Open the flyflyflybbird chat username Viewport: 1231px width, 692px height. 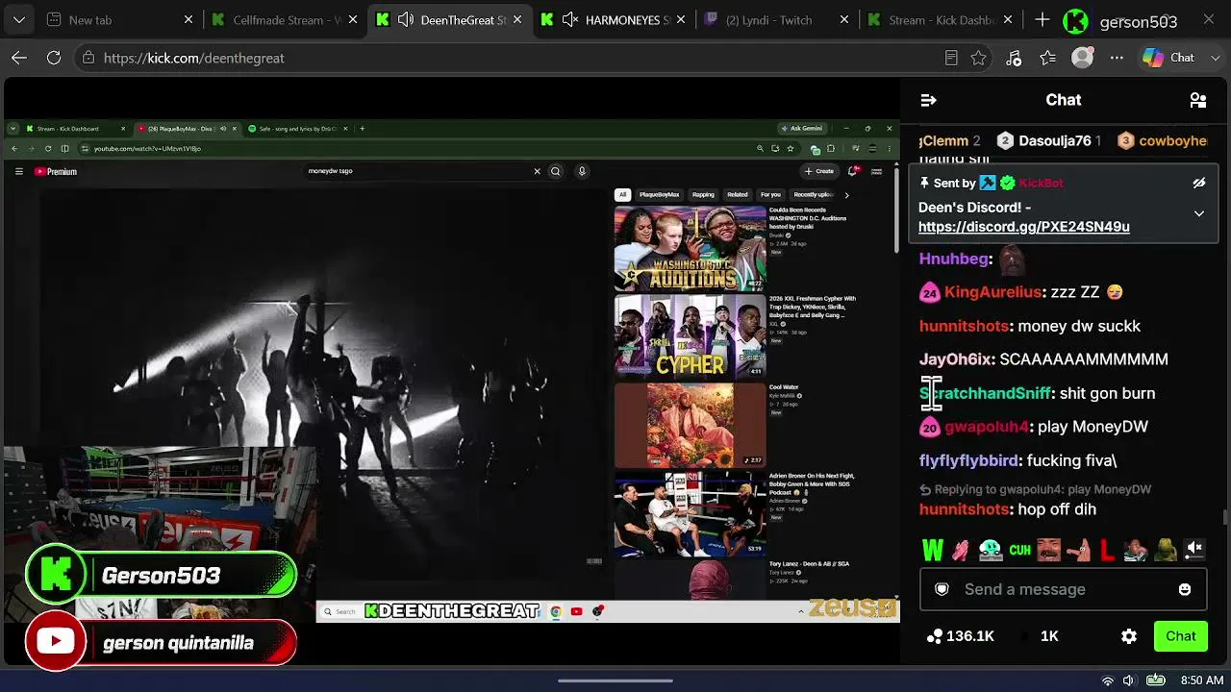[968, 460]
